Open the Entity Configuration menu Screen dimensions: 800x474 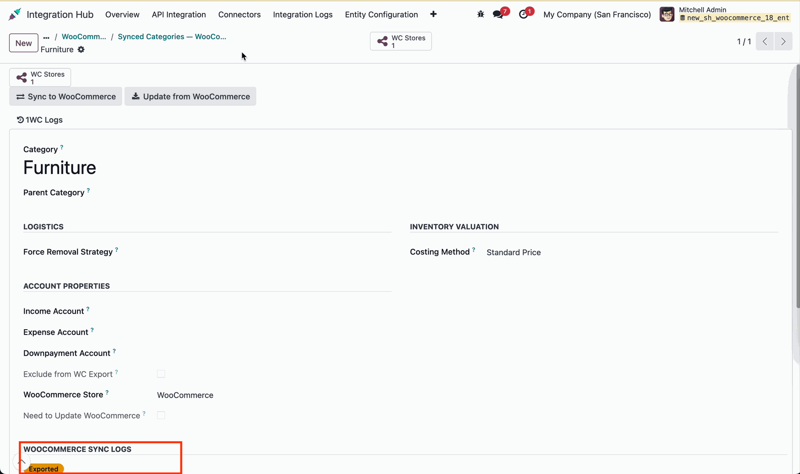(381, 15)
